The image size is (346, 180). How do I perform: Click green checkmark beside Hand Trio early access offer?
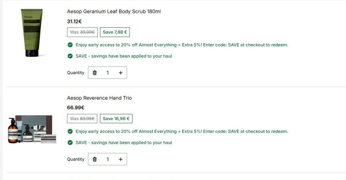[x=70, y=131]
